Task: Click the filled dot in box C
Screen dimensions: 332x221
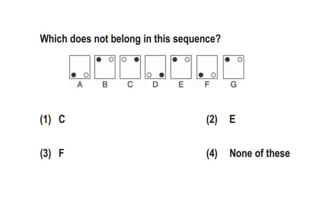Action: [x=137, y=59]
